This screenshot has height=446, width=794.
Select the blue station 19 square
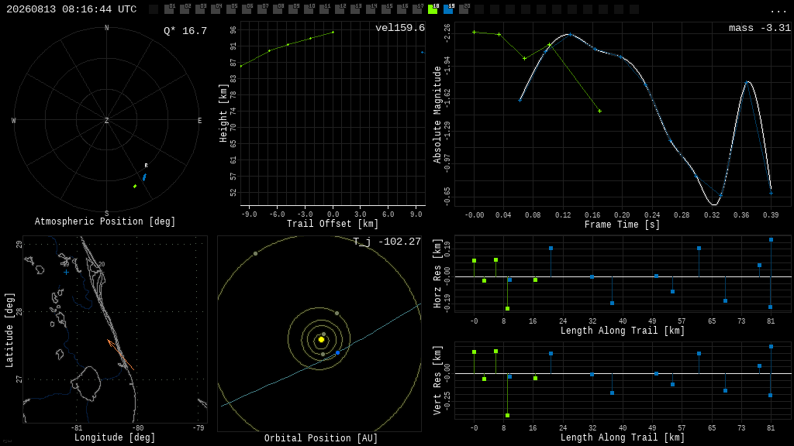click(x=449, y=9)
